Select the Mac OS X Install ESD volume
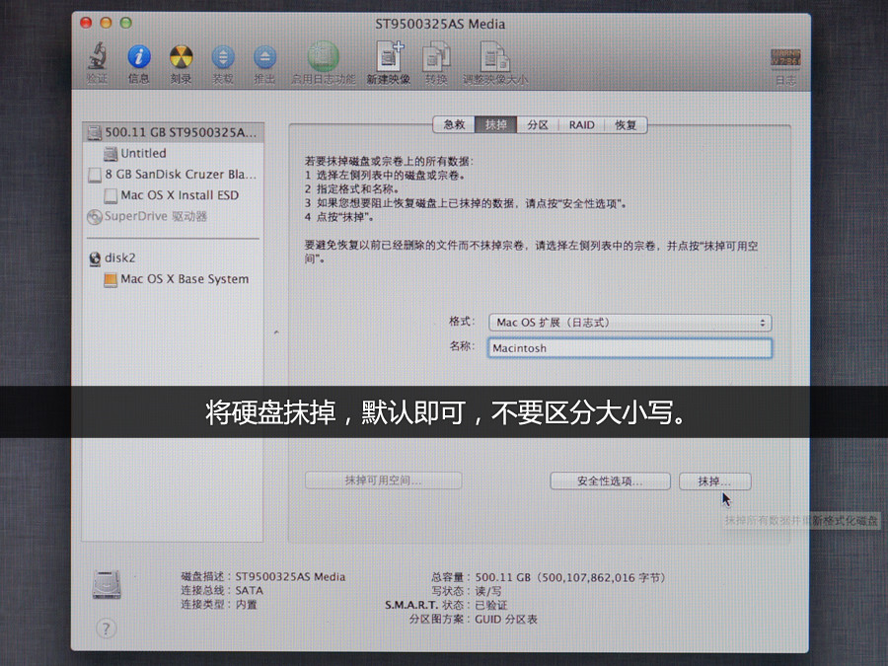The image size is (888, 666). 174,195
